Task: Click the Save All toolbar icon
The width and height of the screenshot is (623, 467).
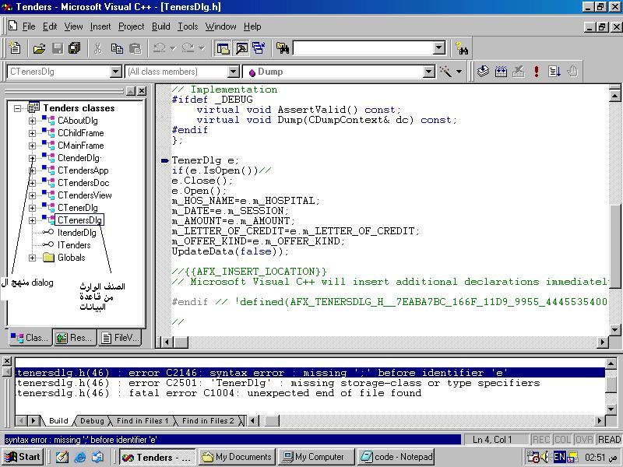Action: [x=74, y=48]
